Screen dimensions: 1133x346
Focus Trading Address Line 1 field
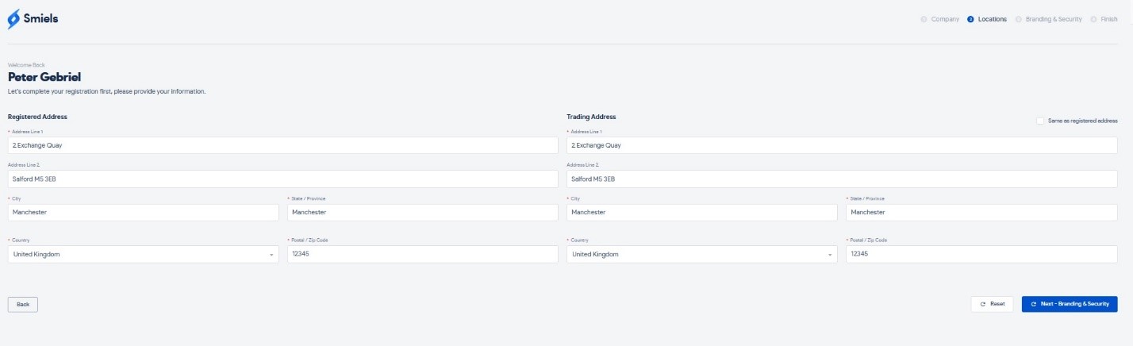(x=842, y=145)
